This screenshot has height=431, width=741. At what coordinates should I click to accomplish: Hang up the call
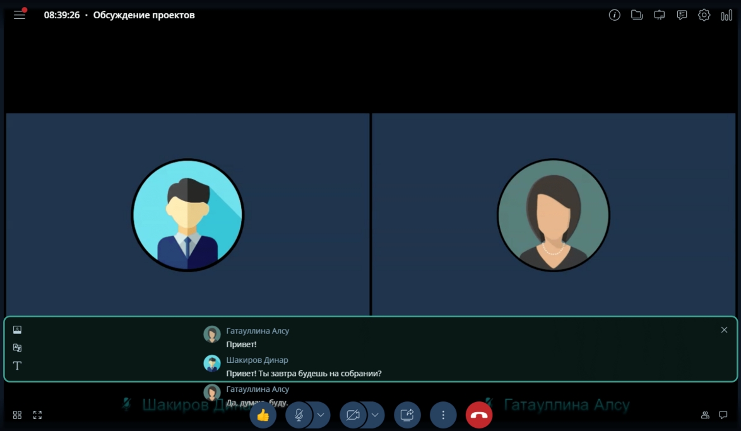pos(479,415)
